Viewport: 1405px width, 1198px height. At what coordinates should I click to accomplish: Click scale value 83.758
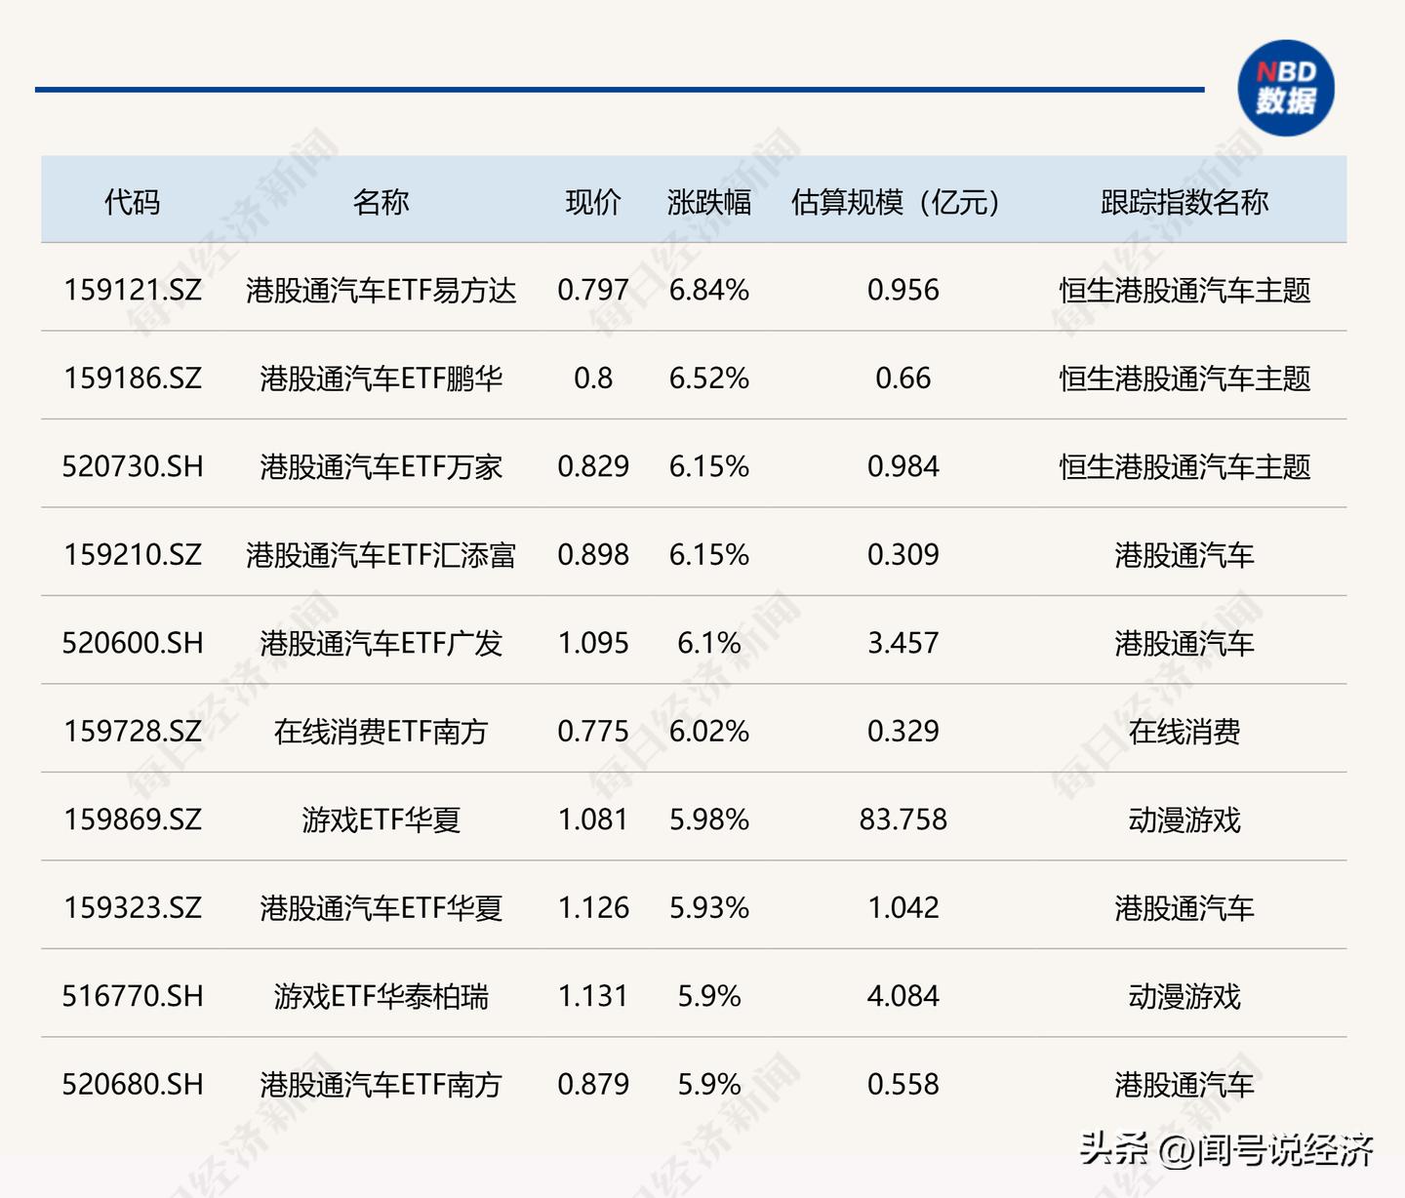coord(903,819)
